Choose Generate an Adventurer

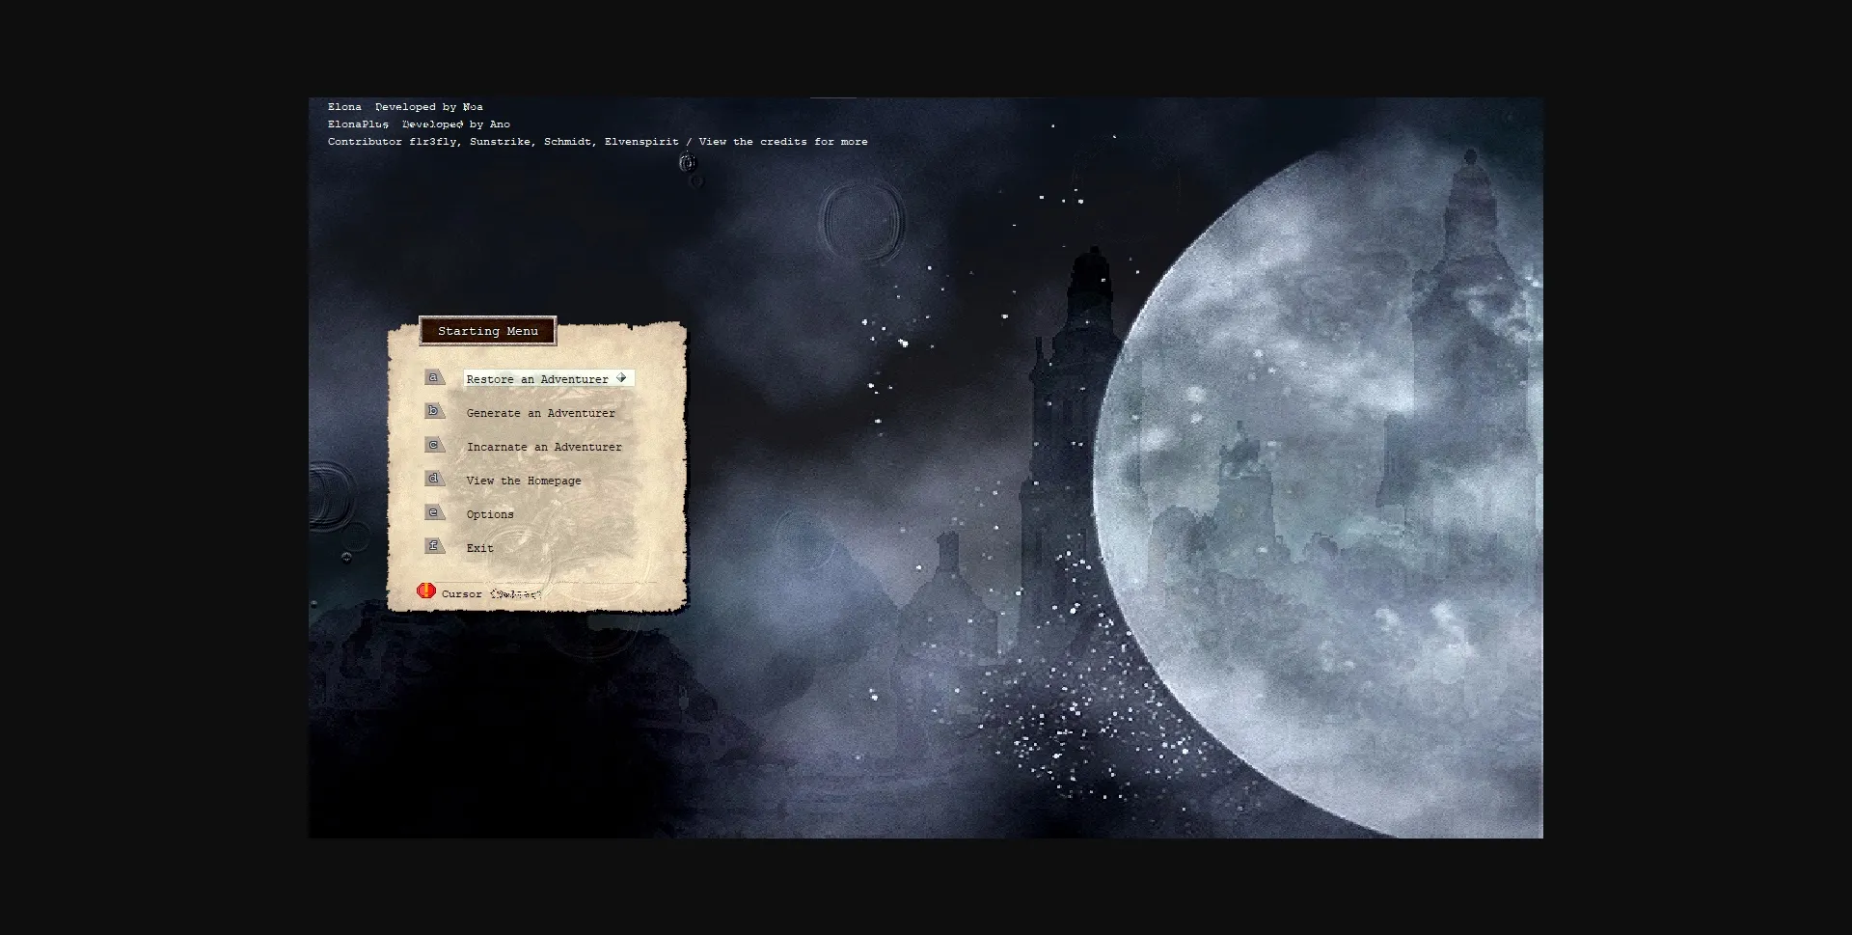pos(540,413)
